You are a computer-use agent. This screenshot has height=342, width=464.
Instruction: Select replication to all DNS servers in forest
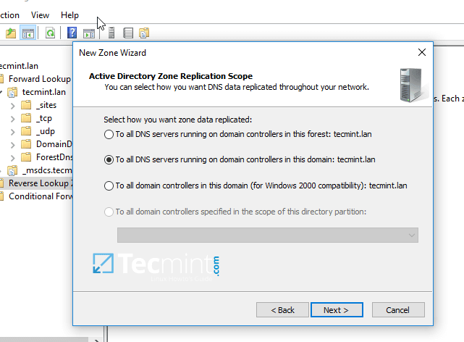tap(109, 134)
